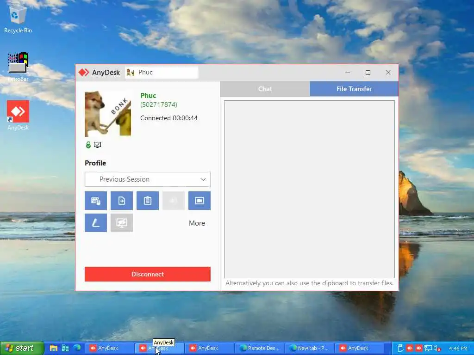
Task: Toggle clipboard access permission button
Action: coord(148,201)
